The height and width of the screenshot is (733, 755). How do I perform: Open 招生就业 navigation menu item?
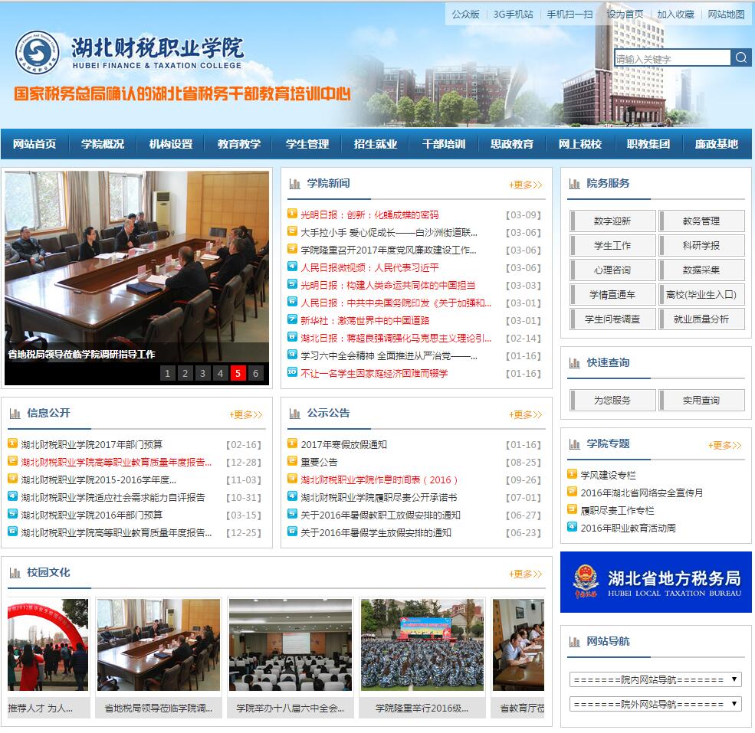click(x=376, y=144)
